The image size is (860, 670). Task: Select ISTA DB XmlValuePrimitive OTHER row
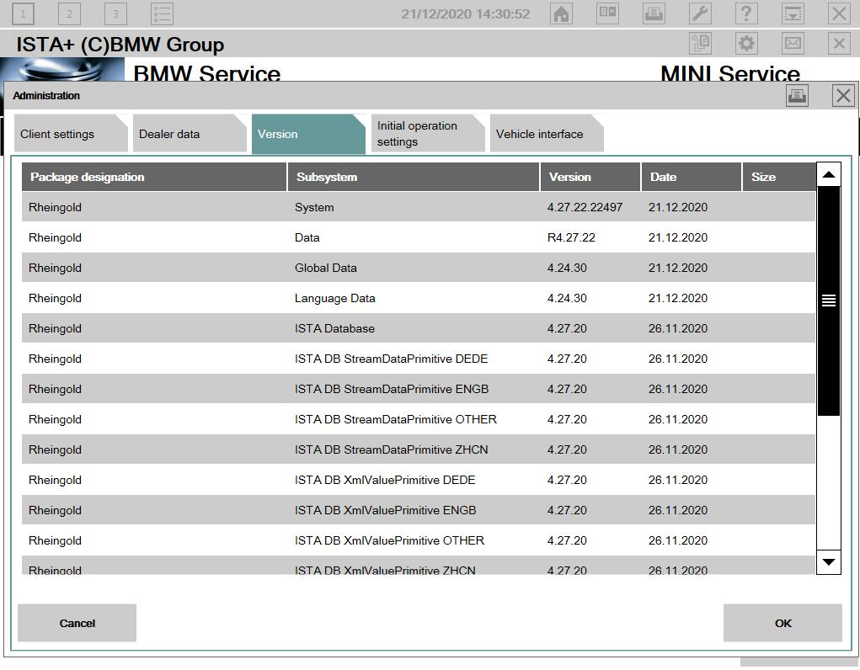(419, 540)
